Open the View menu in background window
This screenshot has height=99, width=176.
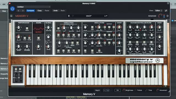[x=4, y=11]
